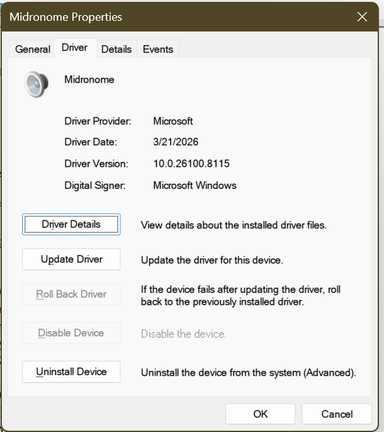Viewport: 384px width, 432px height.
Task: Cancel the properties dialog
Action: pos(337,414)
